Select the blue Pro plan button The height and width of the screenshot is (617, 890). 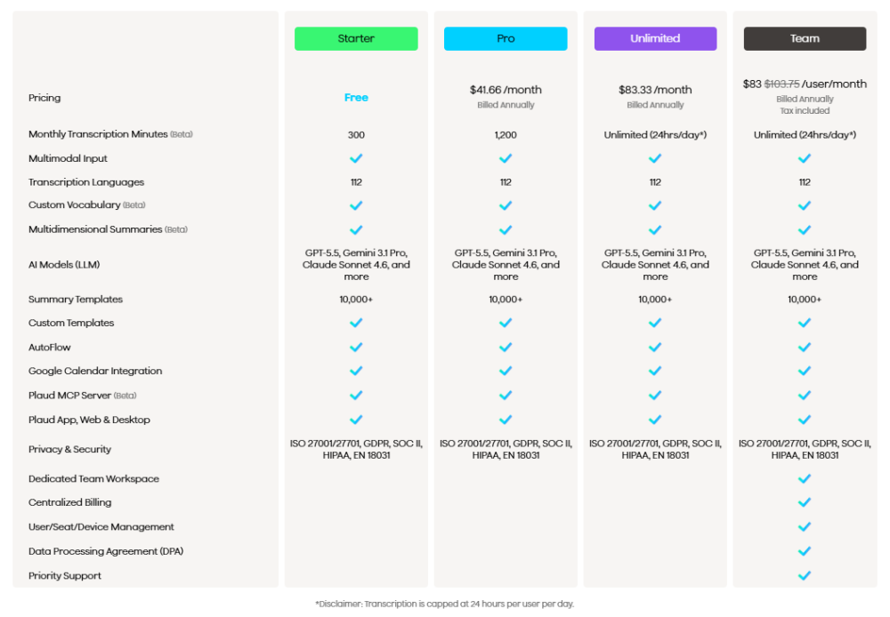506,38
